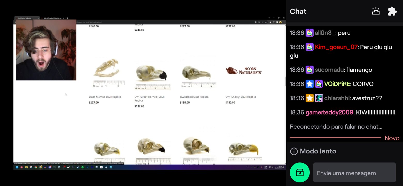The height and width of the screenshot is (186, 403).
Task: Click the $139.00 price
Action: pyautogui.click(x=185, y=103)
